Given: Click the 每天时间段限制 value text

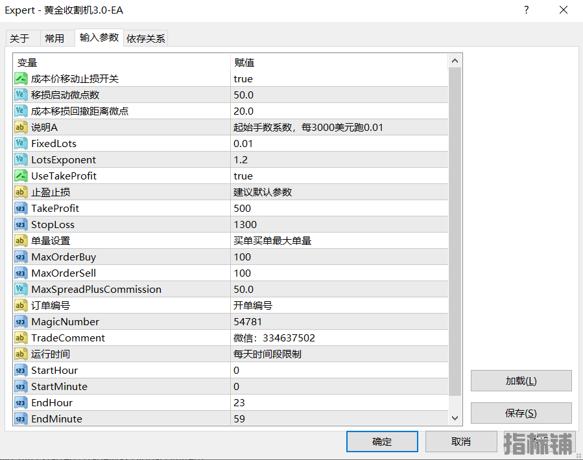Looking at the screenshot, I should coord(267,354).
